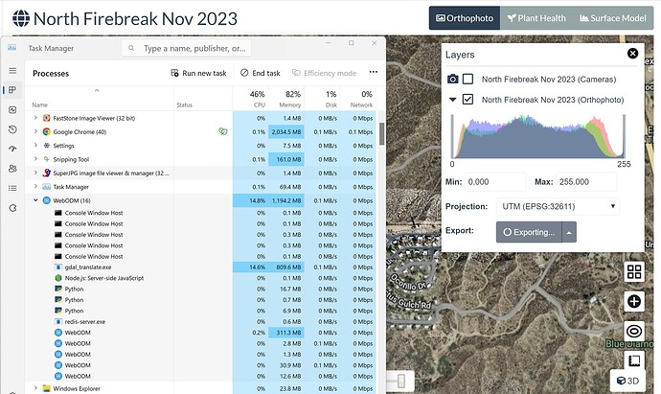Click the map measurement ruler icon
This screenshot has height=394, width=661.
(x=634, y=360)
